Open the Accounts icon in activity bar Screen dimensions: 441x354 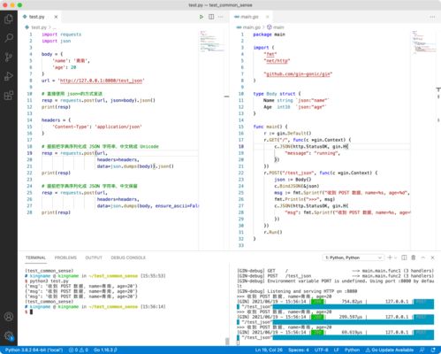9,317
